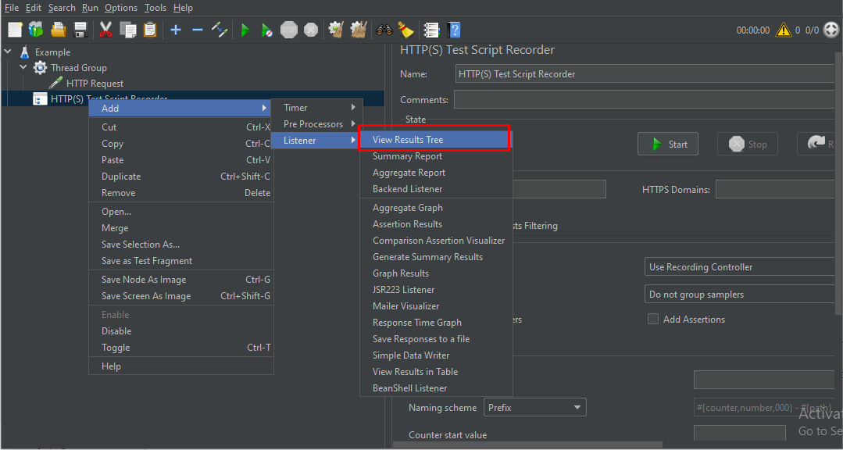The width and height of the screenshot is (843, 450).
Task: Click the Save floppy disk icon
Action: (x=80, y=30)
